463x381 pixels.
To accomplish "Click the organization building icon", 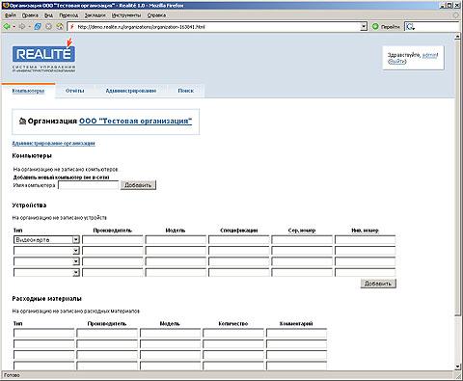I will tap(22, 122).
